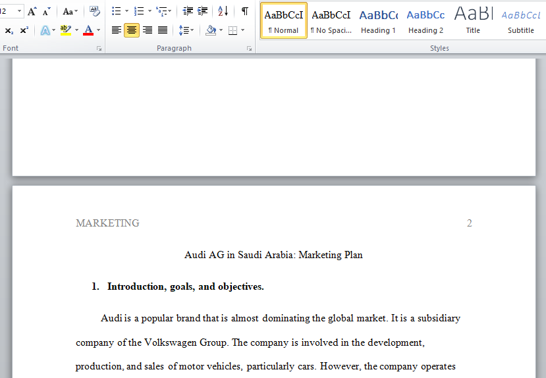
Task: Open the Borders dropdown arrow
Action: (243, 30)
